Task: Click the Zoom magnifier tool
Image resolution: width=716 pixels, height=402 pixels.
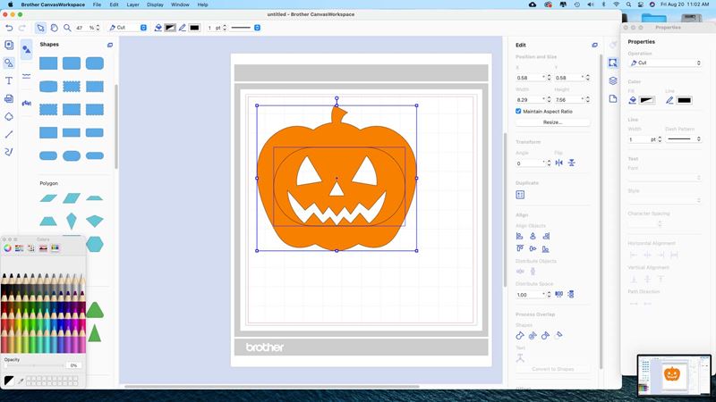Action: click(67, 28)
